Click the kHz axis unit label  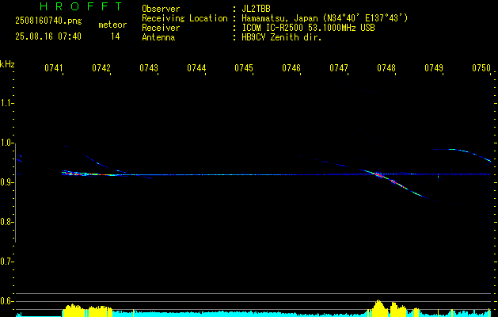coord(7,64)
